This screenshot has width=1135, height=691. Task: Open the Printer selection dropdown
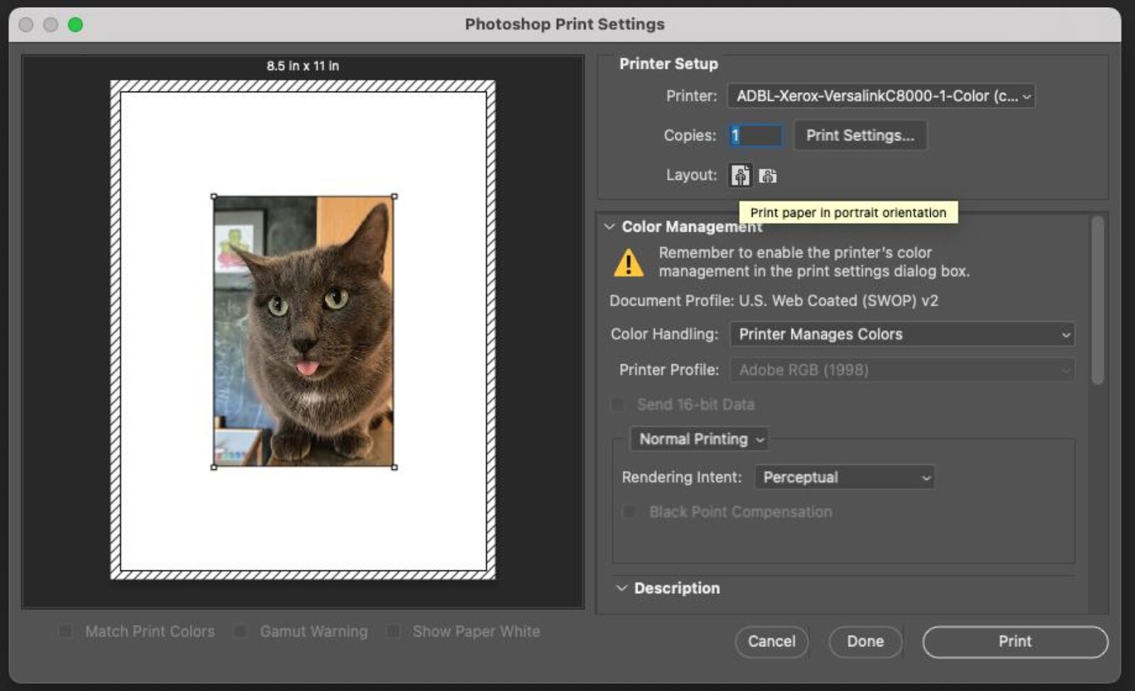click(x=881, y=96)
